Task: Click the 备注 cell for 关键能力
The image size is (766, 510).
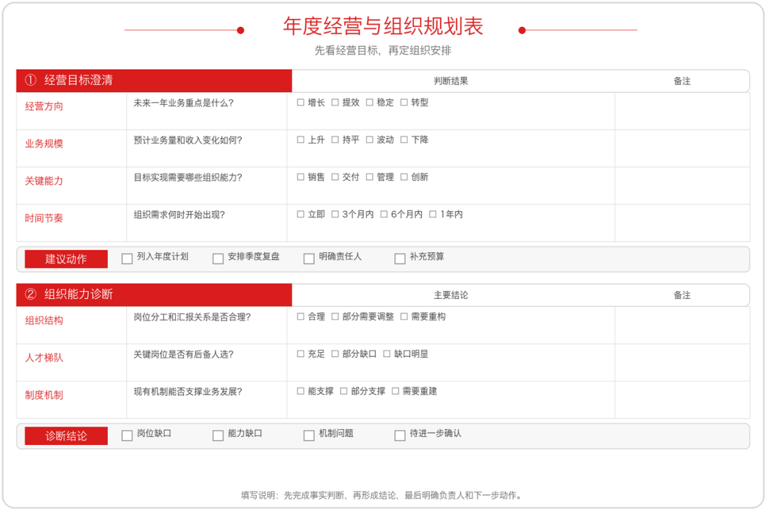Action: pyautogui.click(x=682, y=186)
